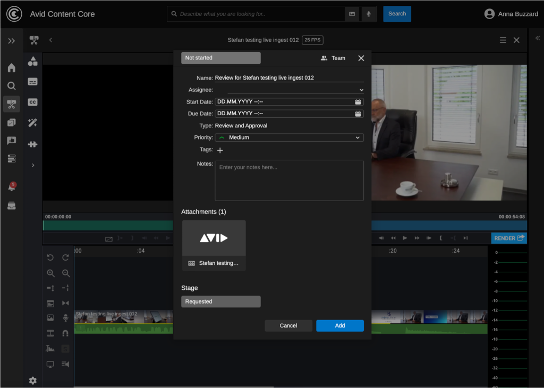Click the Team button in dialog
The width and height of the screenshot is (544, 388).
[x=333, y=58]
